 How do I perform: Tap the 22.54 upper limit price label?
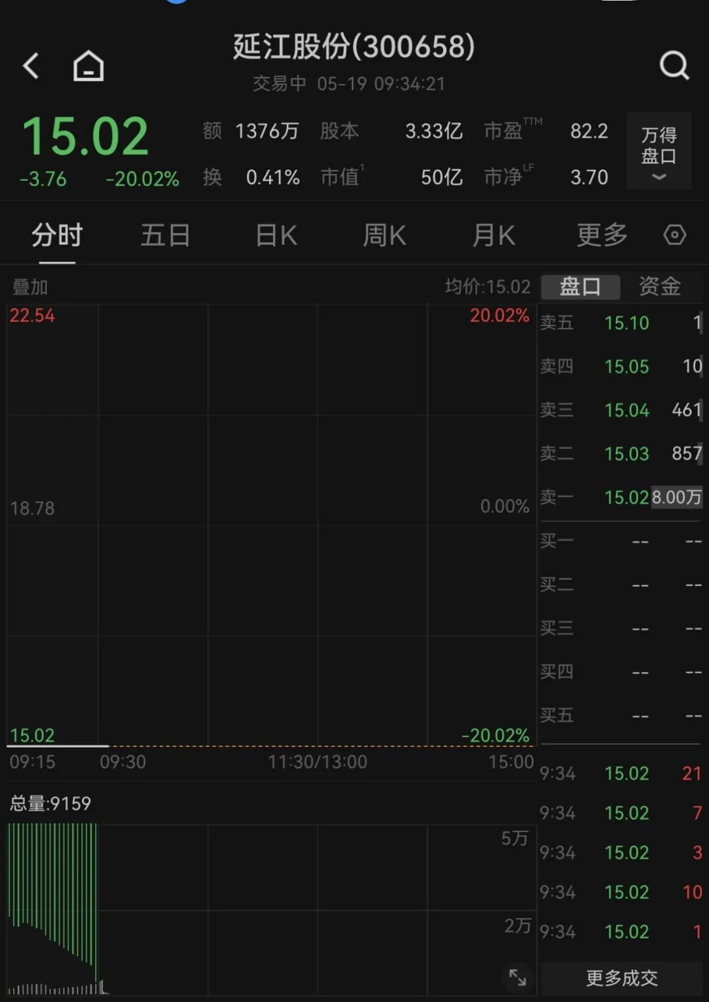pos(32,316)
